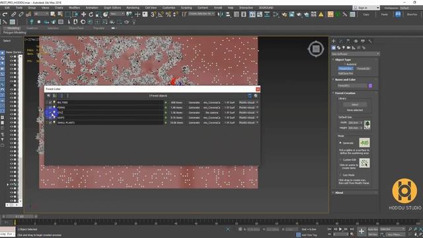The image size is (423, 238).
Task: Click the Redo arrow icon
Action: [x=5, y=15]
